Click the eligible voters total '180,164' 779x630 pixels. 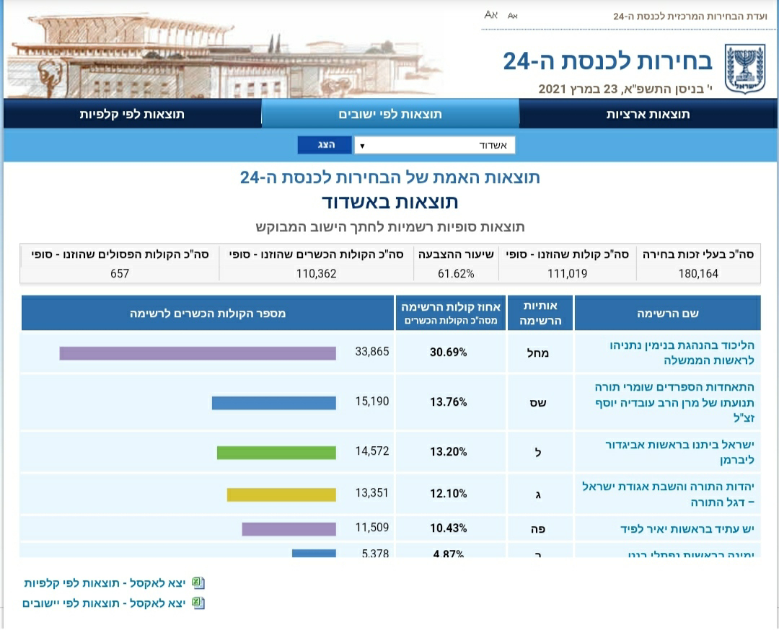pyautogui.click(x=698, y=273)
